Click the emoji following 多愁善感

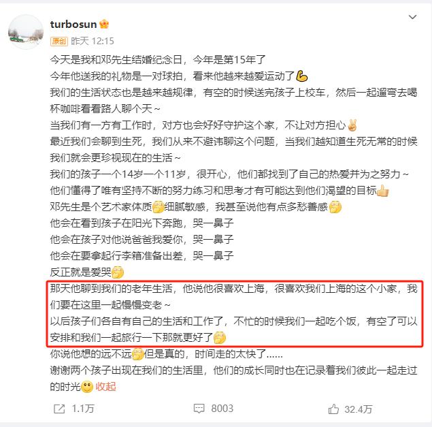pos(335,207)
